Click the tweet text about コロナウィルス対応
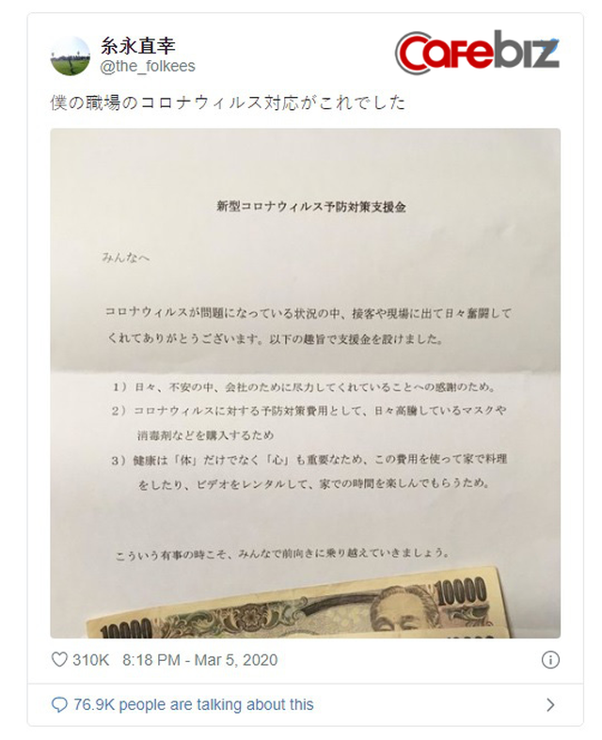The height and width of the screenshot is (740, 602). (228, 102)
